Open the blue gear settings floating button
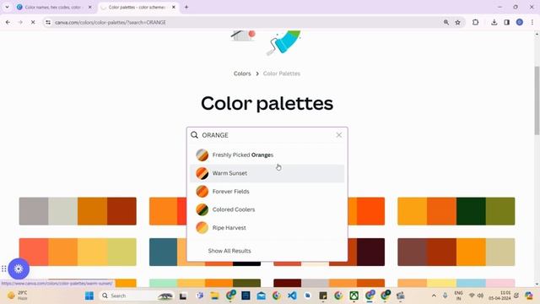 click(x=19, y=269)
